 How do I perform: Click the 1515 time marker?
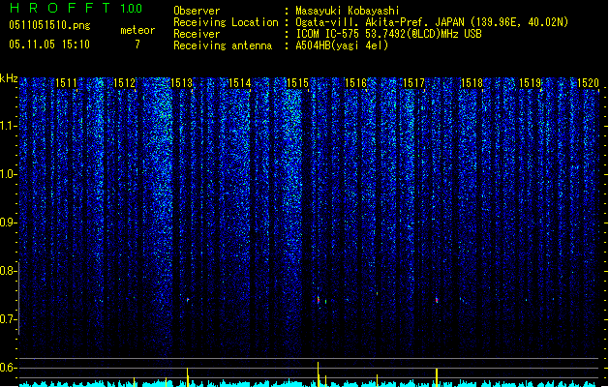click(x=297, y=83)
